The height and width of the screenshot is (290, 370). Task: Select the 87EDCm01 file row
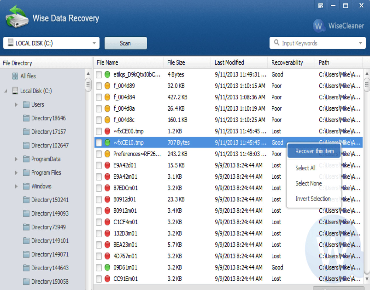pyautogui.click(x=228, y=188)
